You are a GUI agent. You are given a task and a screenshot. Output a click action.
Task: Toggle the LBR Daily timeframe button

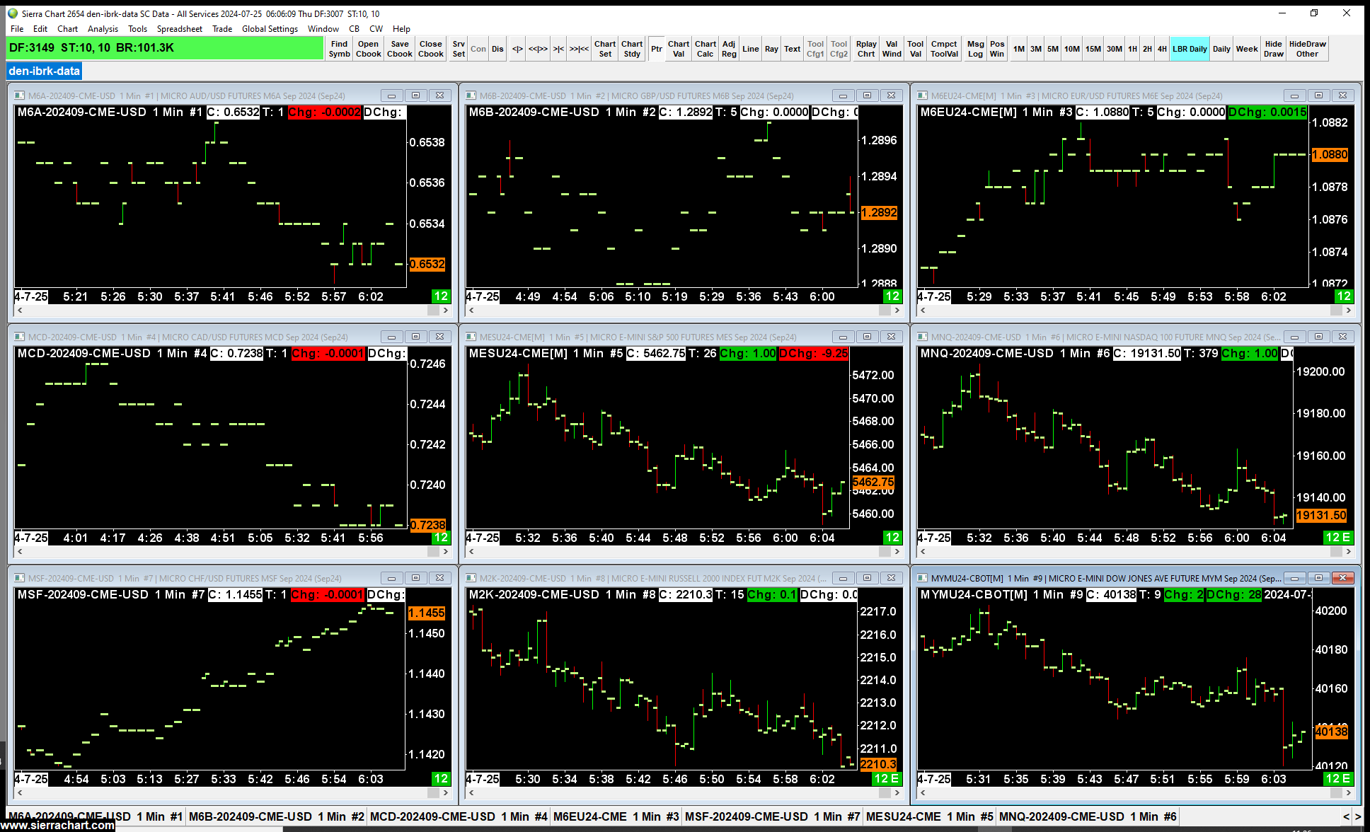pyautogui.click(x=1189, y=49)
